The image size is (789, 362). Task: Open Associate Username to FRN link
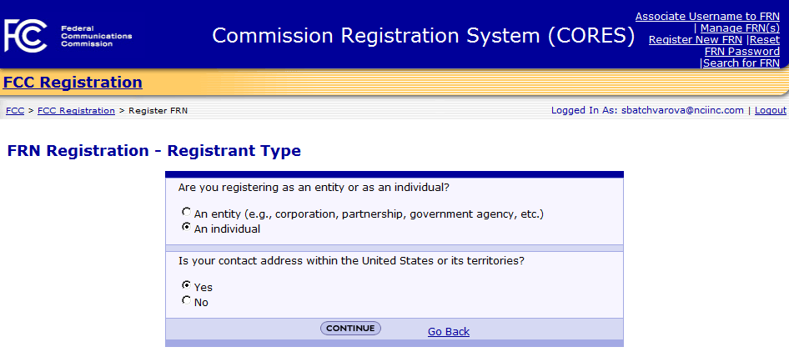pos(707,17)
